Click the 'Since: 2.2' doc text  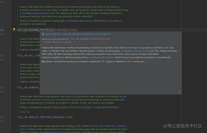click(x=25, y=112)
